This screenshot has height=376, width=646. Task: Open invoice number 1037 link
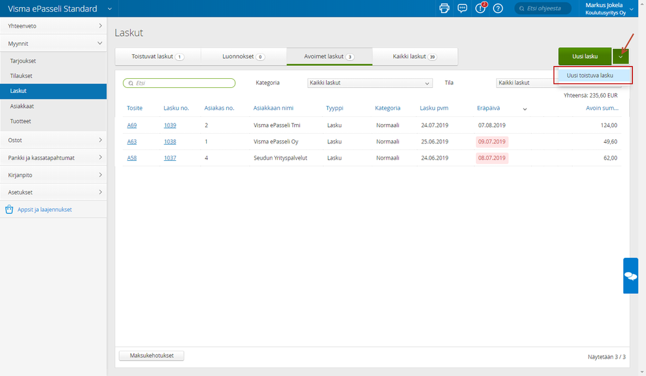click(x=169, y=158)
